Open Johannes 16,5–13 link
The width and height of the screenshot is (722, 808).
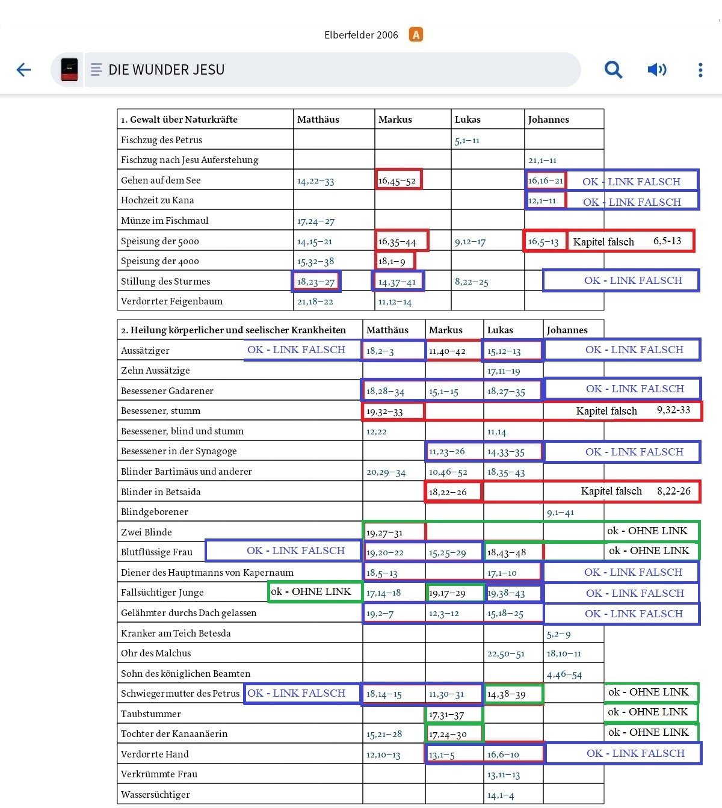pyautogui.click(x=543, y=242)
